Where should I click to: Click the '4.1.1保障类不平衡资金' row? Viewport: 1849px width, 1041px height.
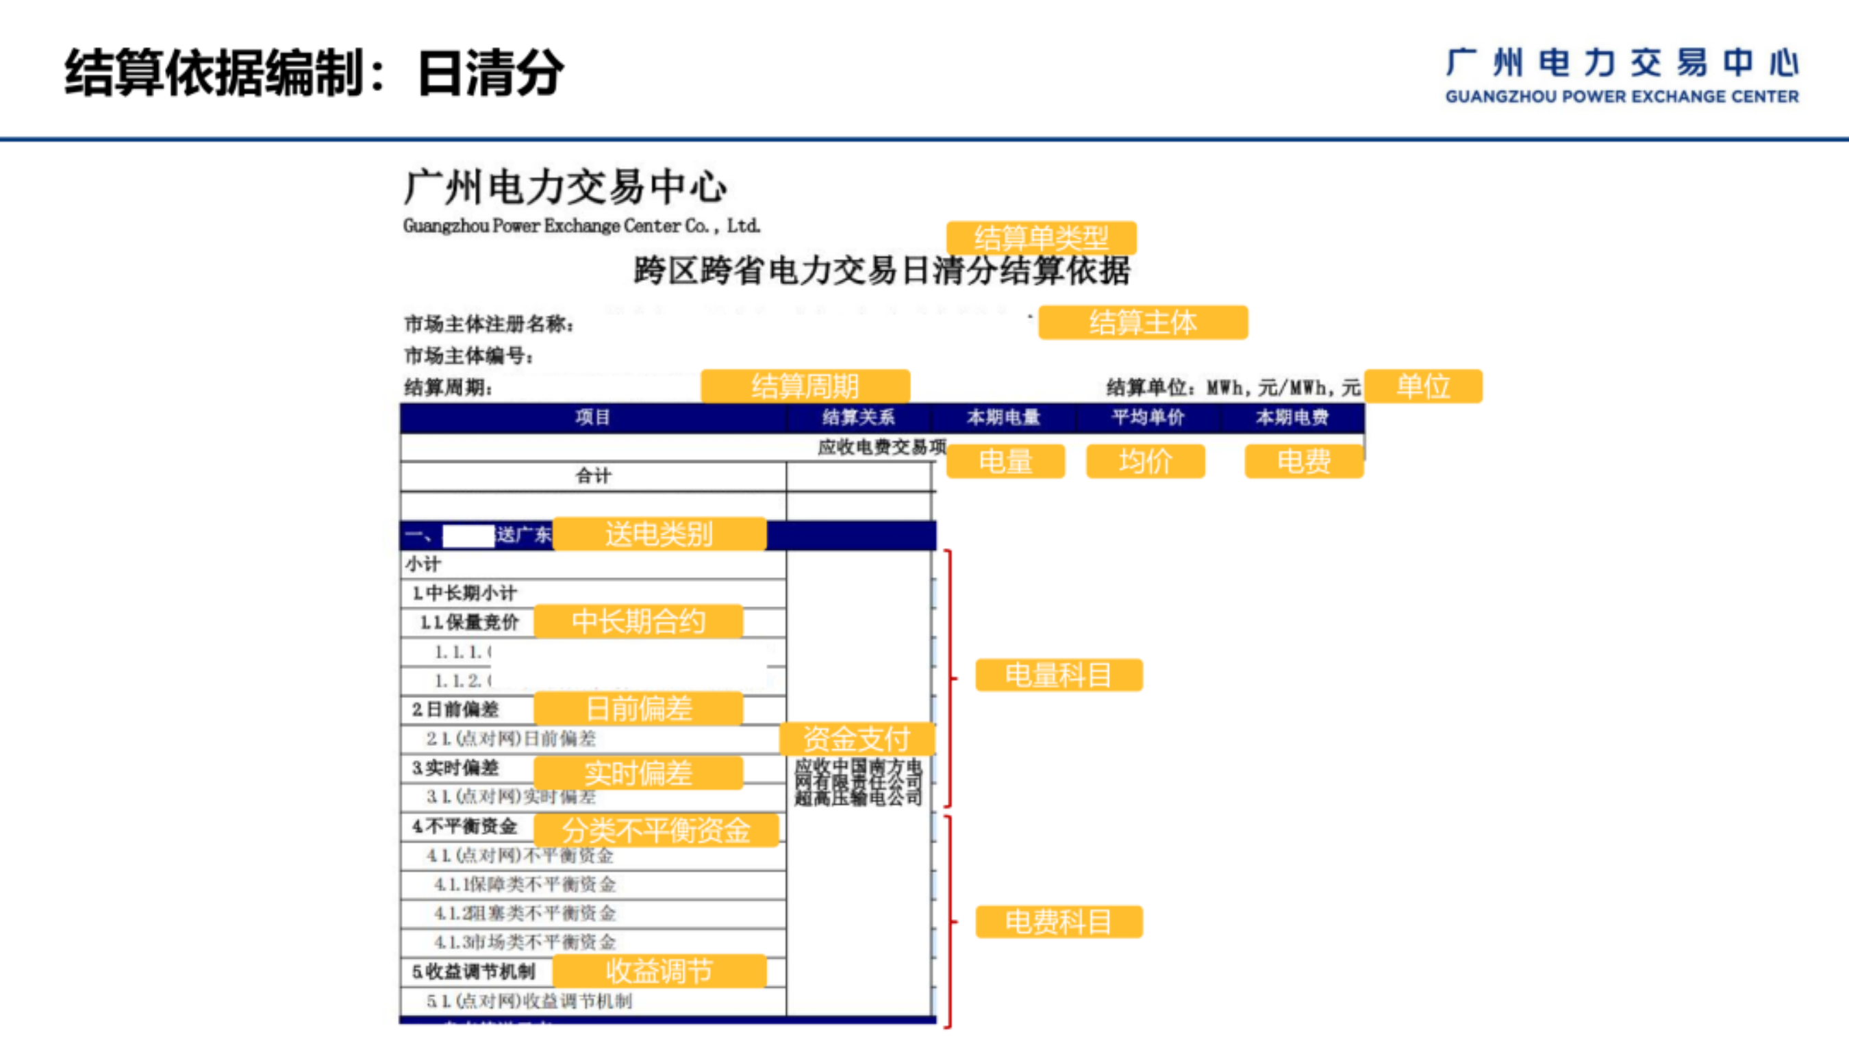(593, 886)
